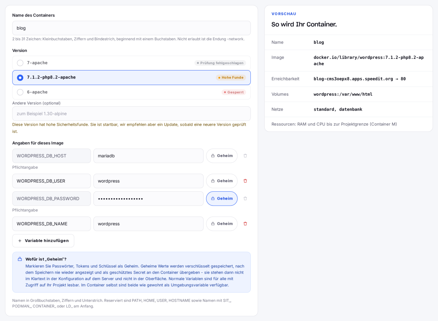Image resolution: width=438 pixels, height=321 pixels.
Task: Delete the WORDPRESS_DB_USER variable row
Action: click(245, 181)
